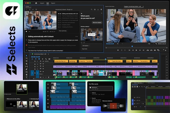Toggle lock on the Subtitle track
Screen dimensions: 170x113
35,61
